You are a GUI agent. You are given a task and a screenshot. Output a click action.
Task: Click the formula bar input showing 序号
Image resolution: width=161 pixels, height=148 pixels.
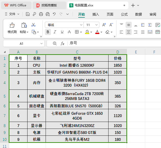click(x=115, y=43)
